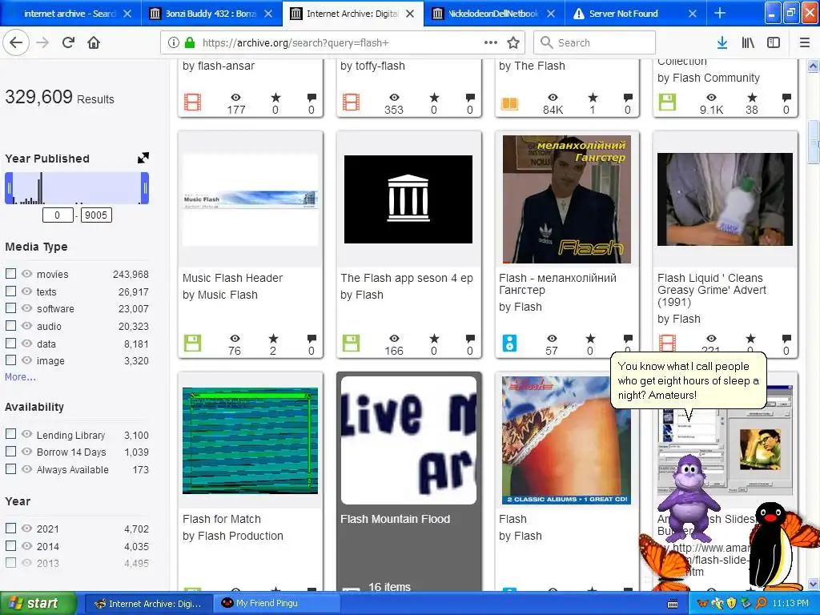Open the Flash 2 Classic Albums cover thumbnail
This screenshot has height=615, width=820.
[x=567, y=440]
